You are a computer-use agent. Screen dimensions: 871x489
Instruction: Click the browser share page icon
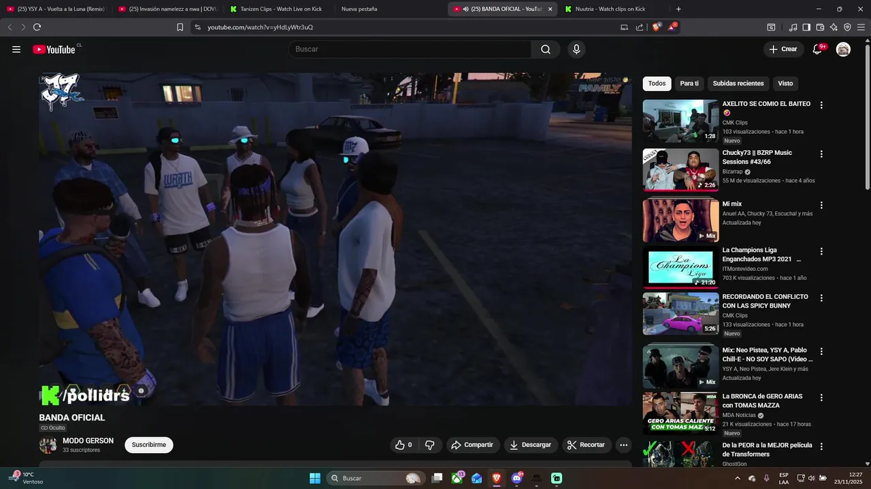(x=640, y=27)
